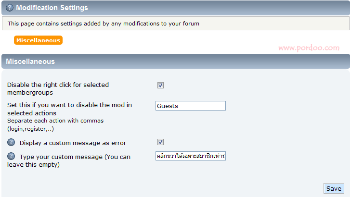The width and height of the screenshot is (351, 197).
Task: Click the Miscellaneous section header bar
Action: (176, 61)
